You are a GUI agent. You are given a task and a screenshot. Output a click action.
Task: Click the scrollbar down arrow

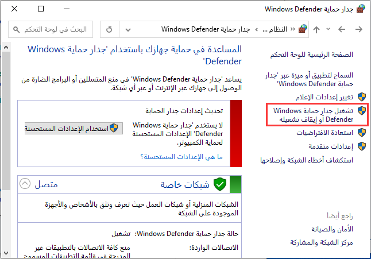6,253
